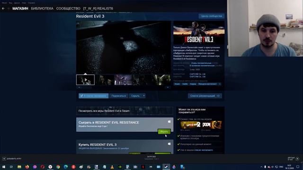Go back with the Steam back arrow

click(3, 8)
